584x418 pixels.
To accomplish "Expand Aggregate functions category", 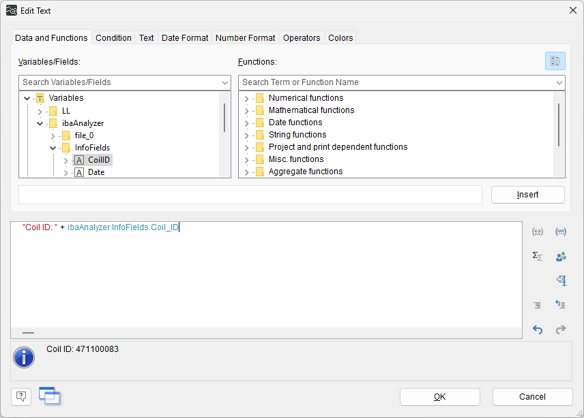I will tap(246, 172).
